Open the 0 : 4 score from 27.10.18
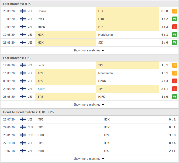Viewport: 179px width, 163px height. [x=172, y=143]
